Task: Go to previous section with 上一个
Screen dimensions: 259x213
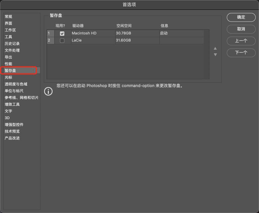Action: pos(241,41)
